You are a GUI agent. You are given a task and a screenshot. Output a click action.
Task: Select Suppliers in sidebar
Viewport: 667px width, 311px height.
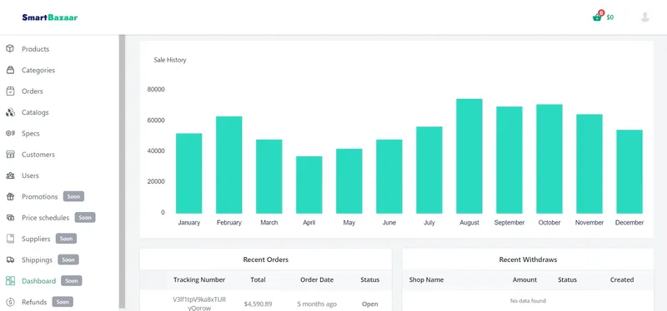36,239
